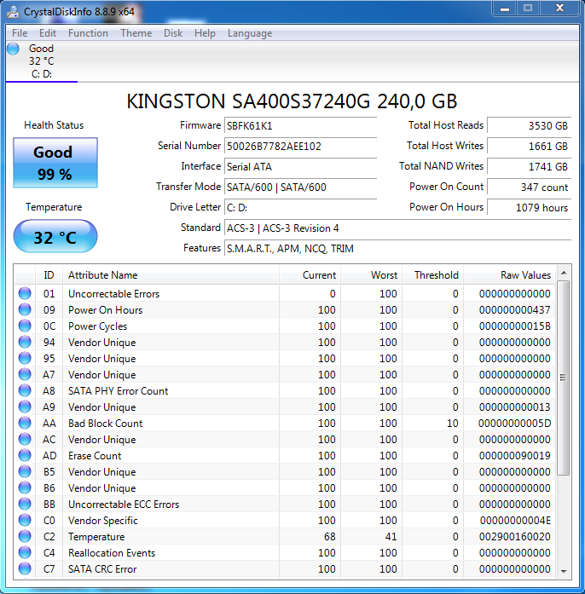Click status orb for Erase Count row
This screenshot has width=585, height=594.
click(25, 456)
